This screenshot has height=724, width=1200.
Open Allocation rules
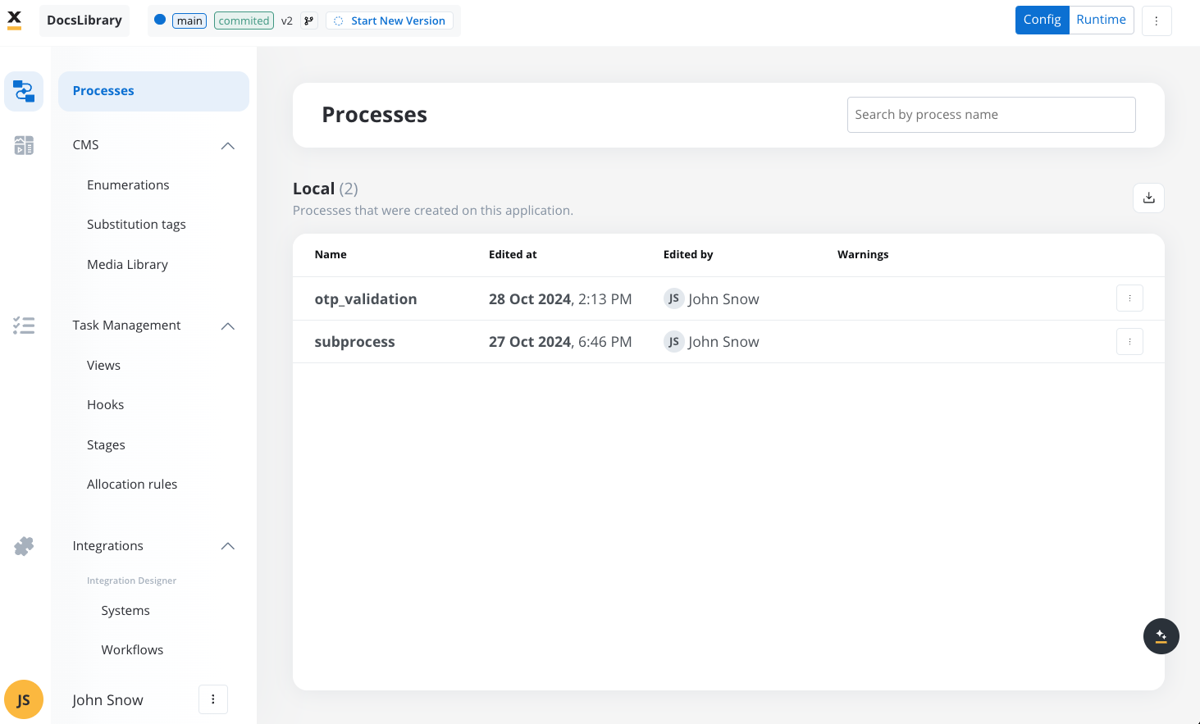pyautogui.click(x=132, y=485)
